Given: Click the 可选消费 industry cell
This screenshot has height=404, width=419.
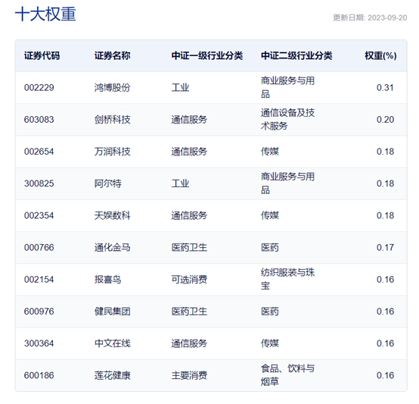Looking at the screenshot, I should pyautogui.click(x=189, y=280).
